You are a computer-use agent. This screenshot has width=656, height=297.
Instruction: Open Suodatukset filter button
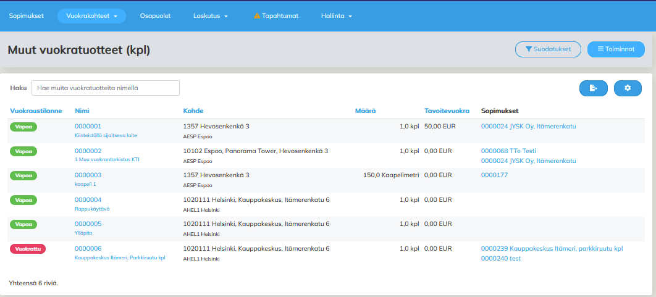548,49
